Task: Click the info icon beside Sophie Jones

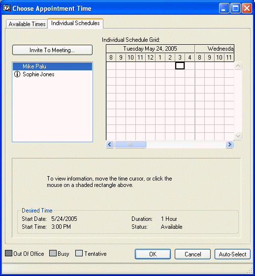Action: pyautogui.click(x=17, y=74)
